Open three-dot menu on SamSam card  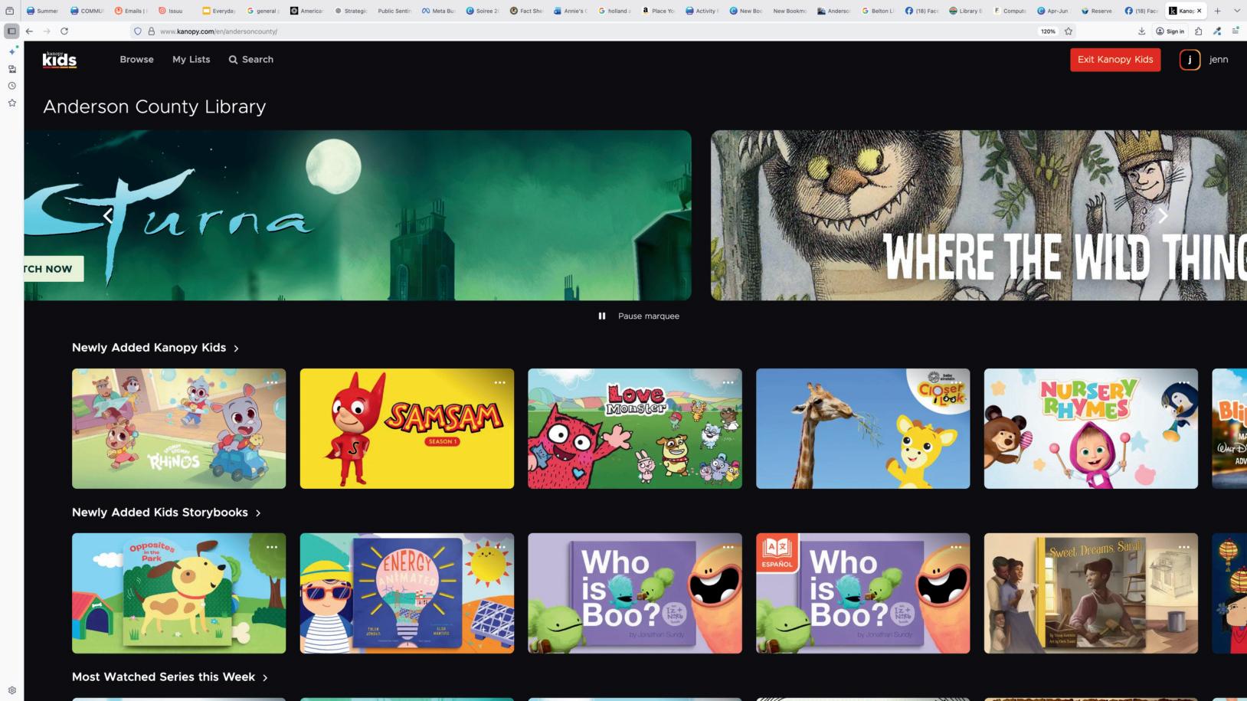click(x=499, y=382)
